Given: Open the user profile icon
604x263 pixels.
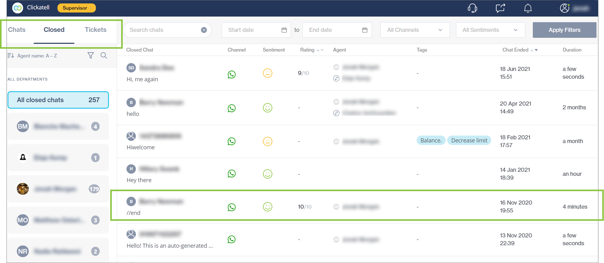Looking at the screenshot, I should [x=564, y=8].
